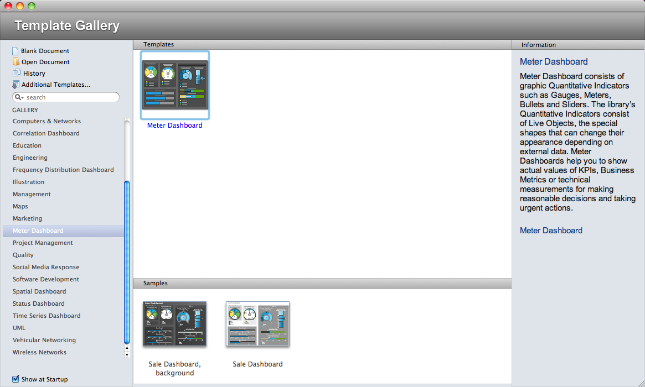Select Computers & Networks in gallery
Viewport: 645px width, 387px height.
(x=47, y=121)
